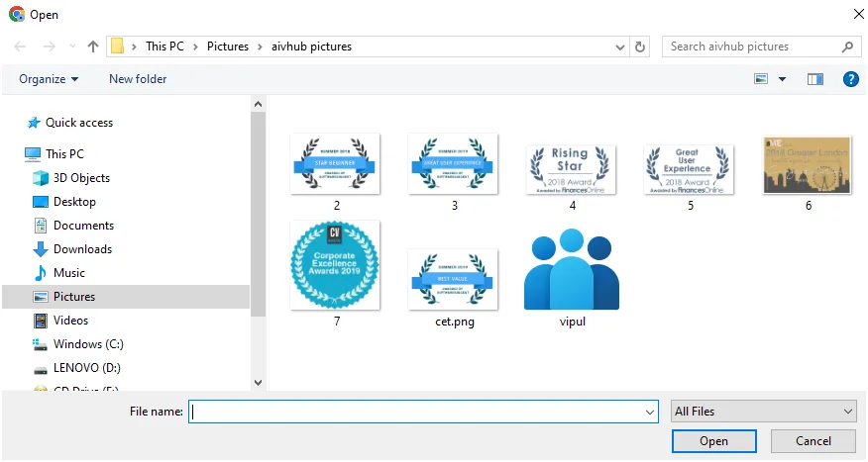Expand the chevron after Pictures breadcrumb
This screenshot has width=868, height=462.
coord(259,46)
